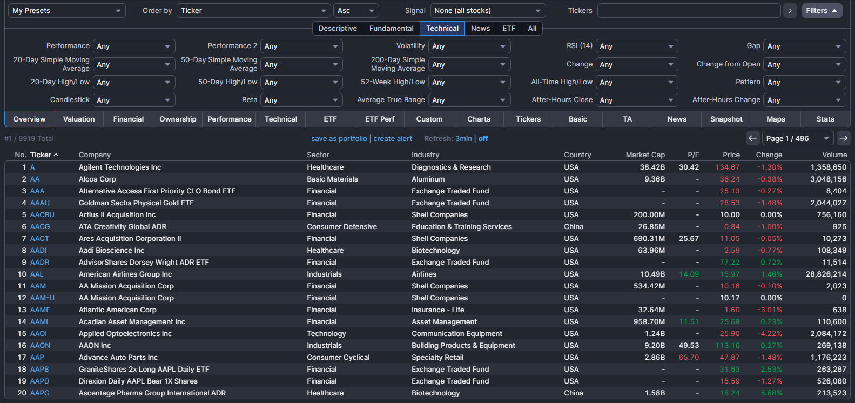Click save as portfolio link
This screenshot has width=855, height=403.
[x=339, y=139]
